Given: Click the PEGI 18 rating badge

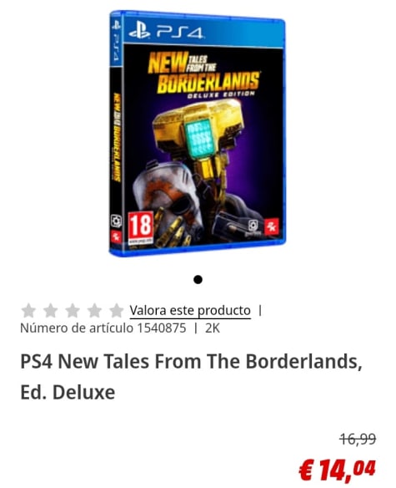Looking at the screenshot, I should (x=141, y=228).
